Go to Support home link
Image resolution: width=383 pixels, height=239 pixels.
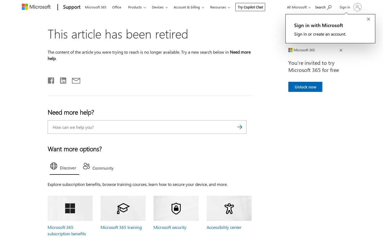click(x=72, y=7)
